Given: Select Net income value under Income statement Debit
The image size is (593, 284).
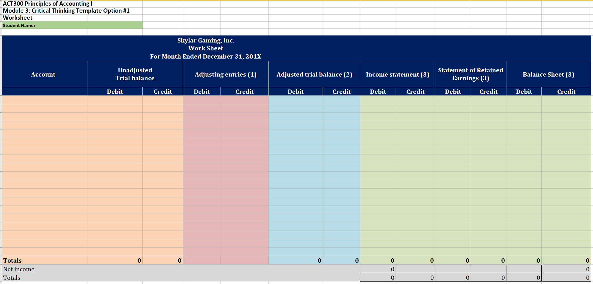Looking at the screenshot, I should coord(378,269).
